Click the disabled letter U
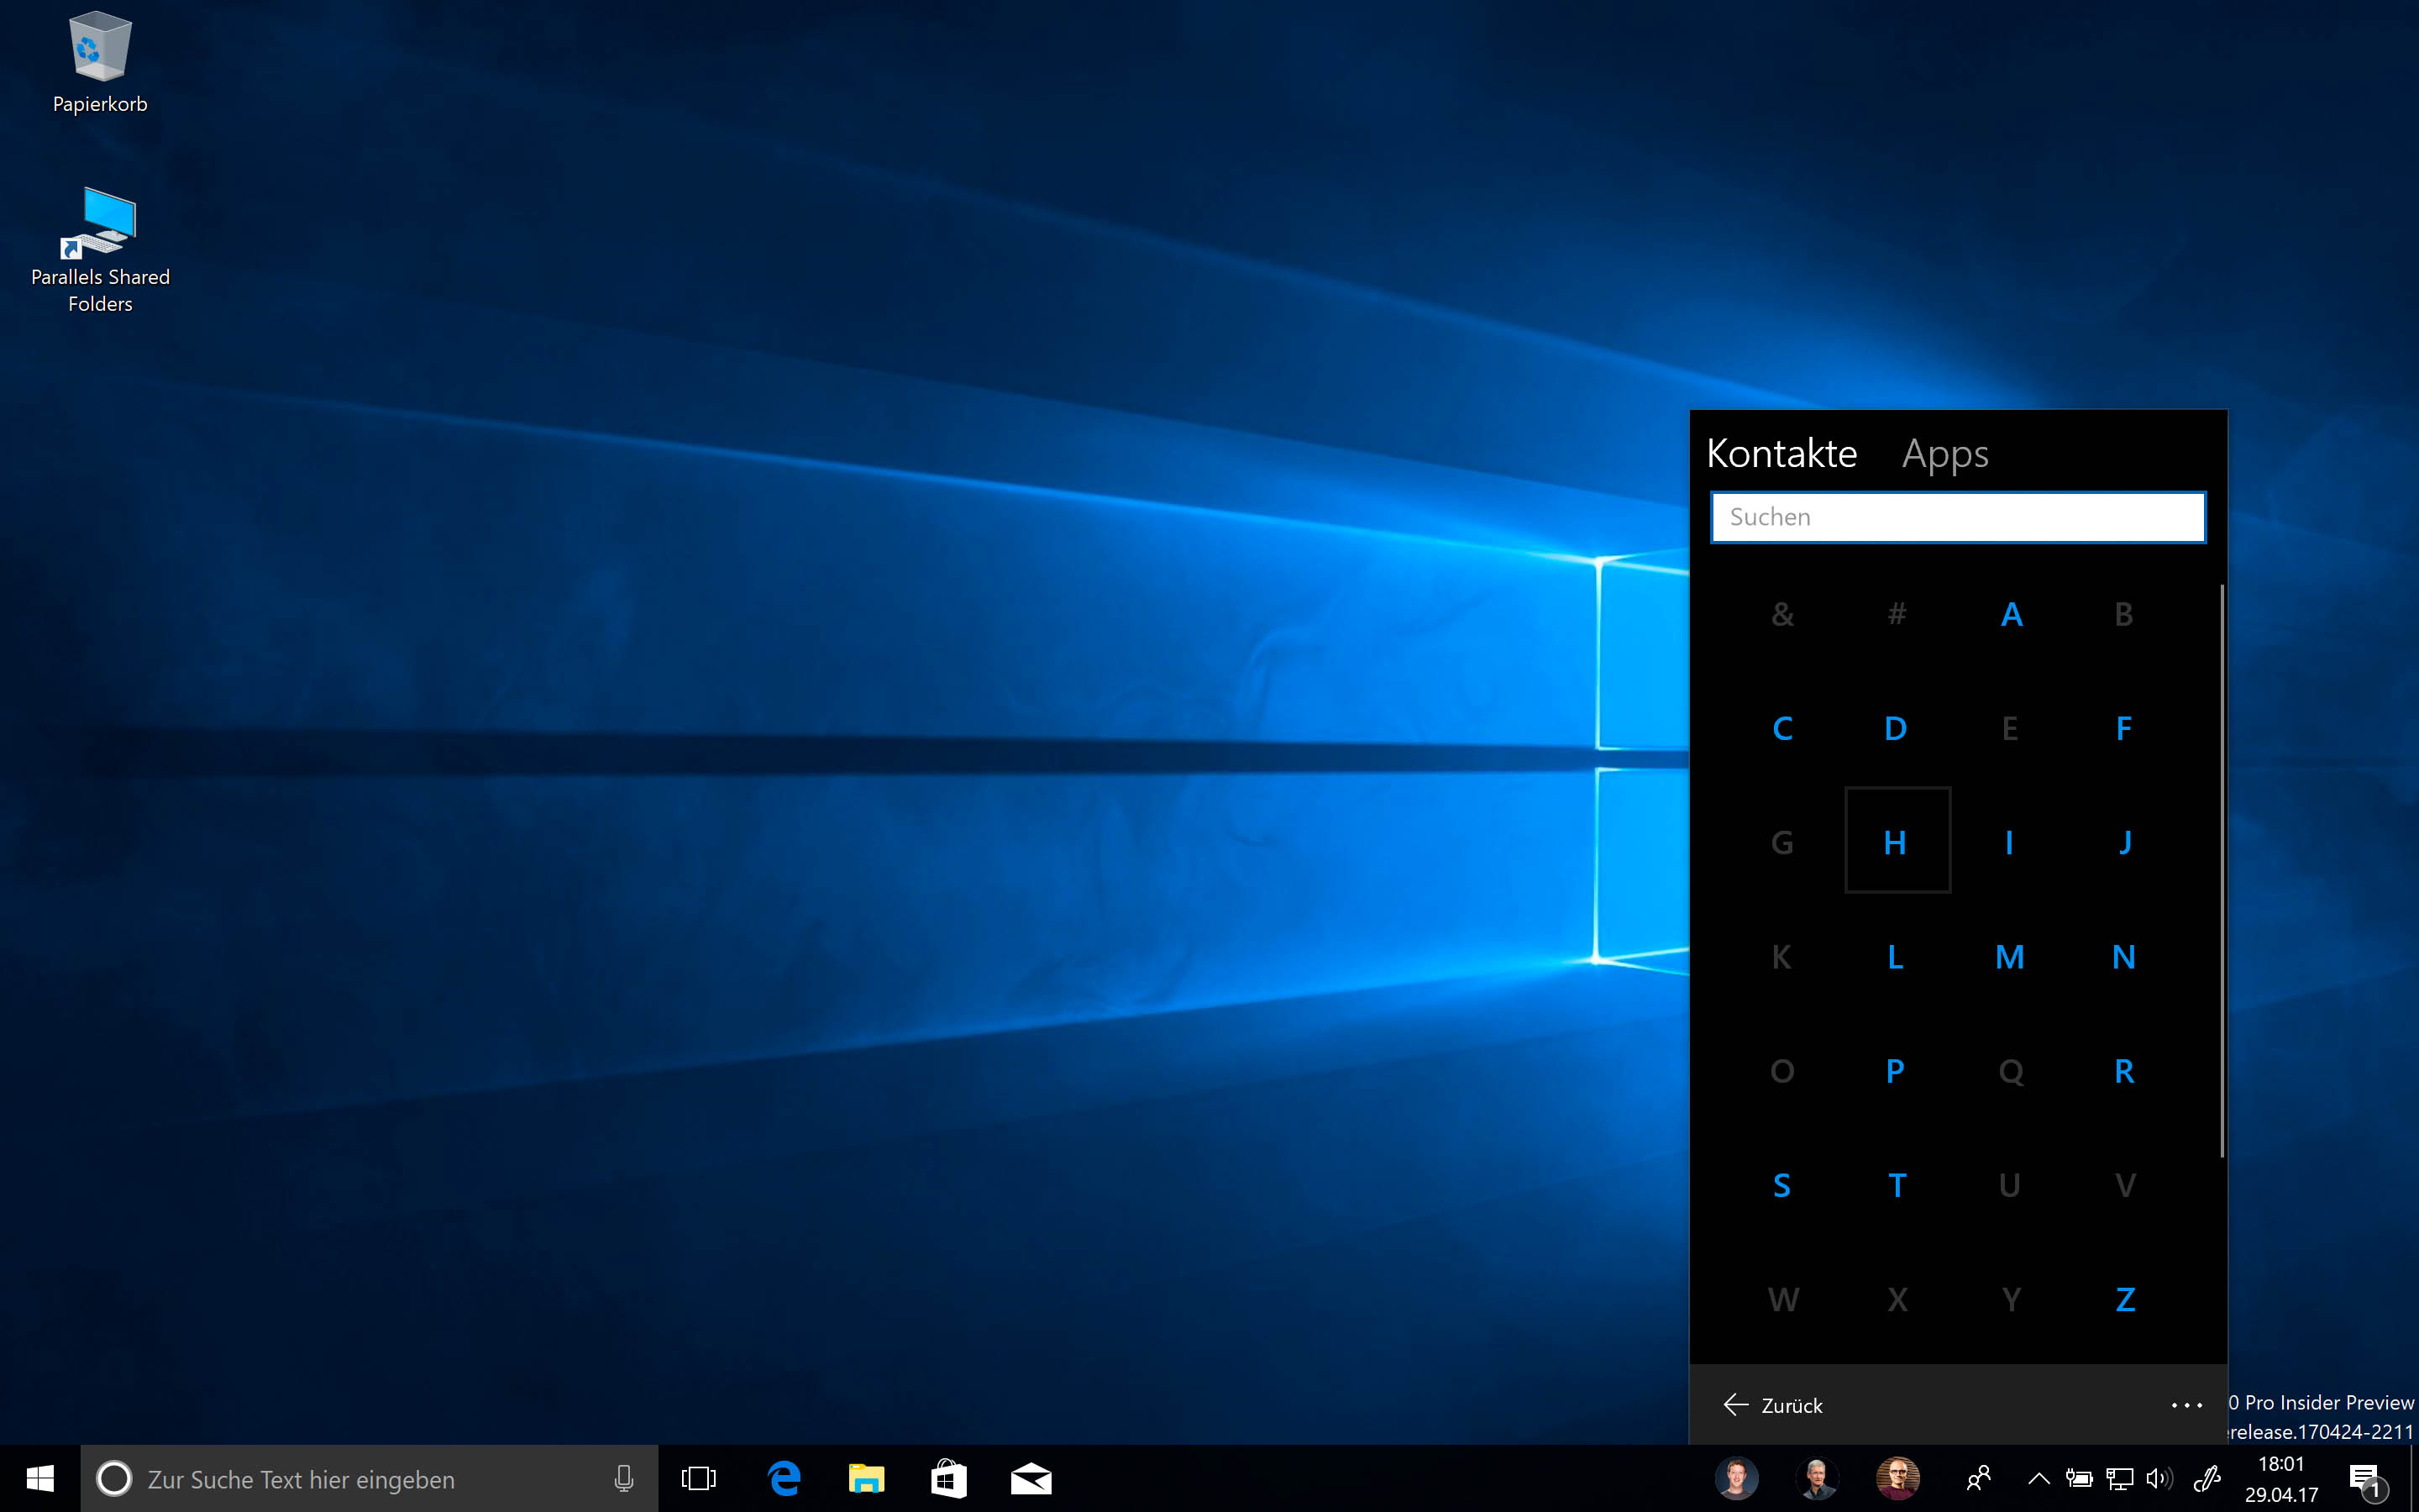Screen dimensions: 2419x1512 (2010, 1184)
